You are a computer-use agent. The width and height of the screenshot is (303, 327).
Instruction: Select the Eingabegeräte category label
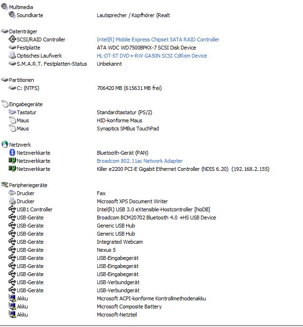pos(26,104)
